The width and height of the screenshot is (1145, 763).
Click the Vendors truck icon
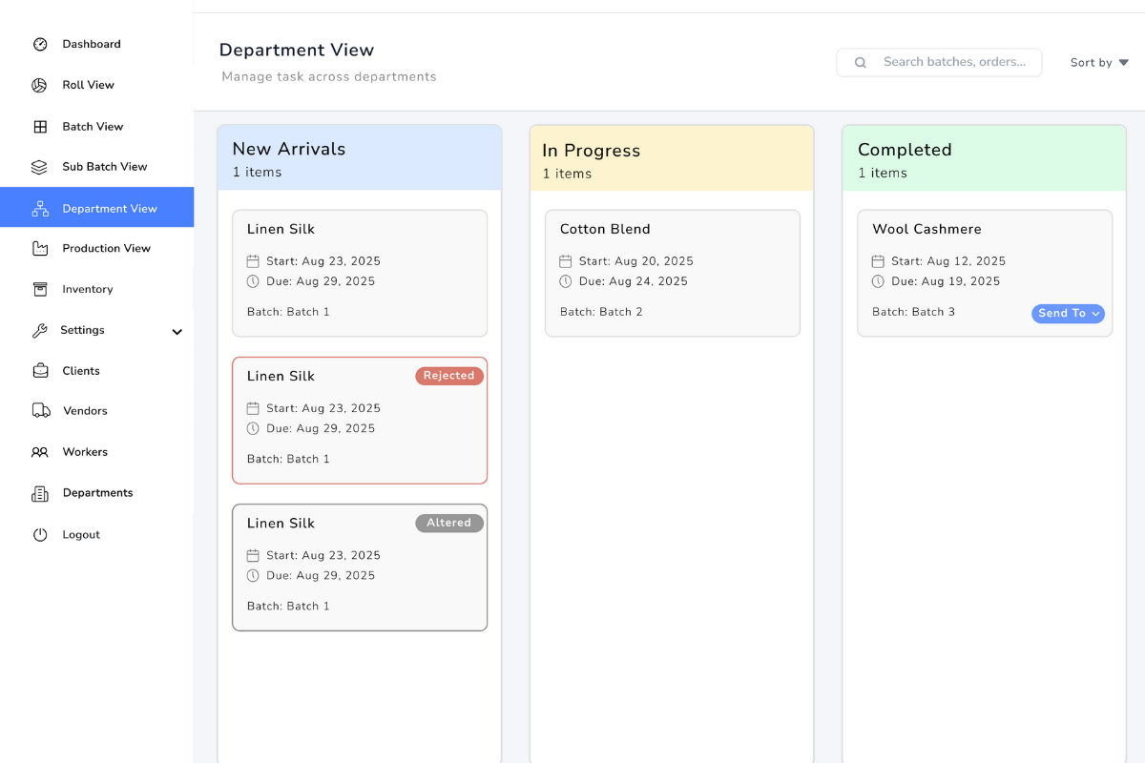click(x=41, y=411)
